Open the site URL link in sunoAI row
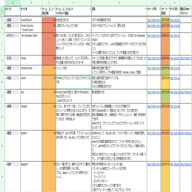Image resolution: width=192 pixels, height=192 pixels. 175,78
